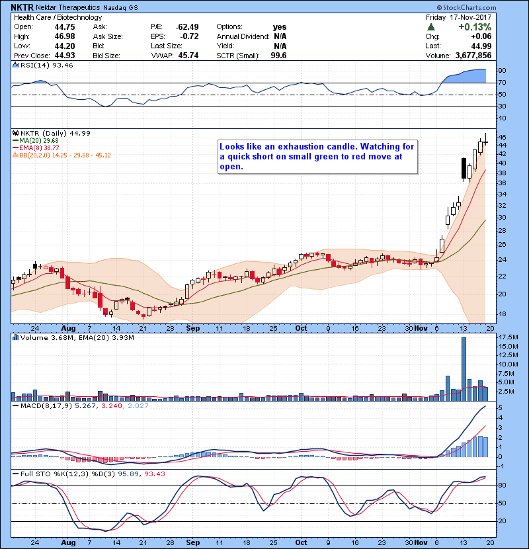This screenshot has width=529, height=549.
Task: Click the Nektar Therapeutics company name
Action: point(68,8)
